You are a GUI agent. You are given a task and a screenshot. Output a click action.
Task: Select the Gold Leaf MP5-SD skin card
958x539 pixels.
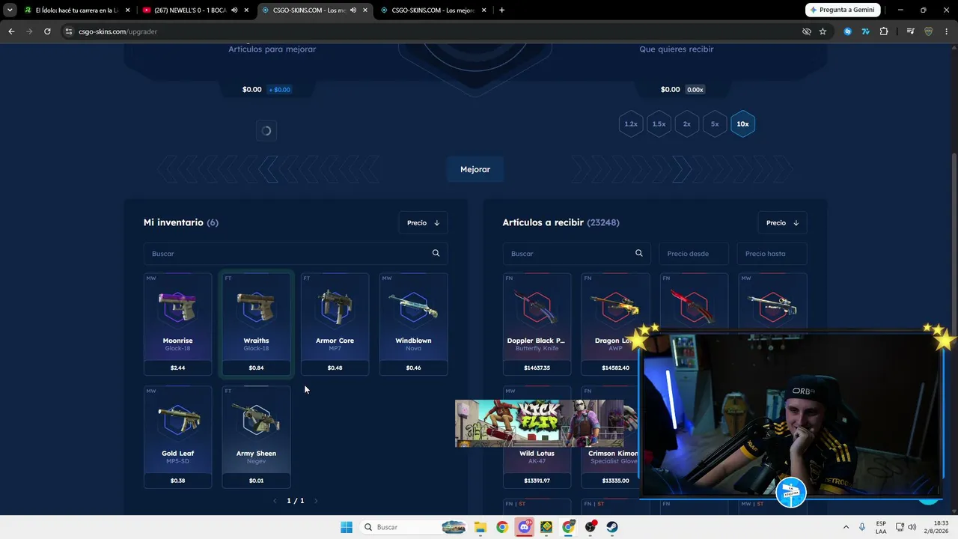[177, 436]
